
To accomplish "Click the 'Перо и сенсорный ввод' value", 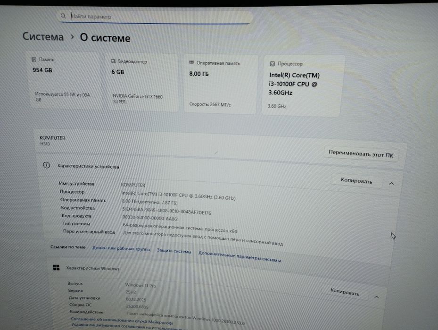I will [203, 238].
